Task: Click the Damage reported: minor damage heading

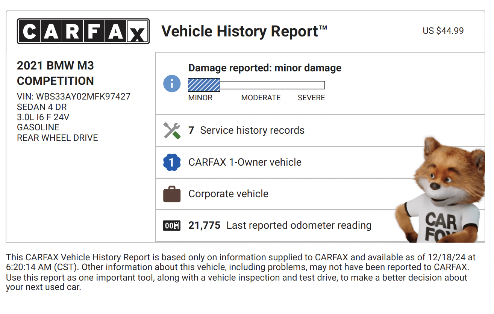Action: [265, 68]
